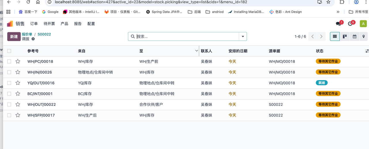
Task: Click WH/生产后 source cell
Action: click(x=87, y=115)
